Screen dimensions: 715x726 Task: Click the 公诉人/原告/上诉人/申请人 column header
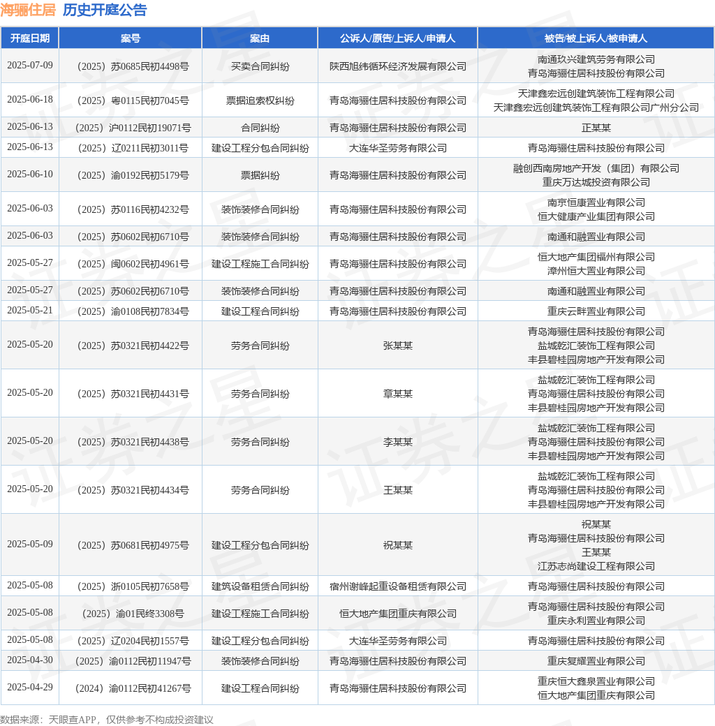[397, 38]
